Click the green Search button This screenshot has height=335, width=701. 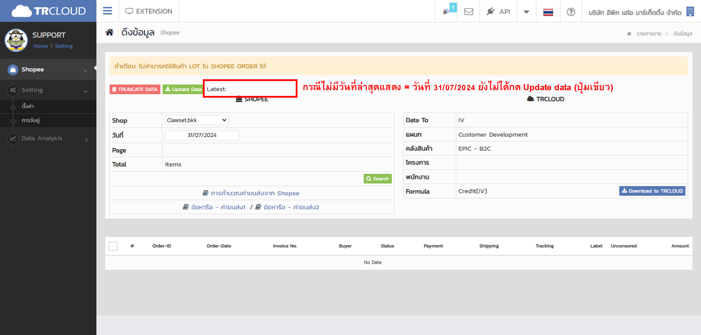[x=378, y=179]
